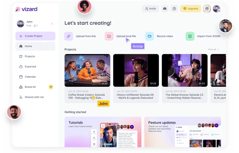Open Shared with me in the sidebar
239x153 pixels.
pyautogui.click(x=35, y=97)
